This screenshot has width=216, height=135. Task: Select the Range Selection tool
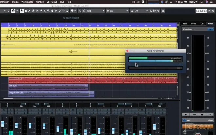pyautogui.click(x=26, y=11)
